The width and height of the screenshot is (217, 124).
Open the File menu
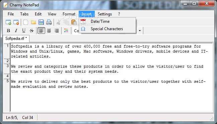[11, 14]
